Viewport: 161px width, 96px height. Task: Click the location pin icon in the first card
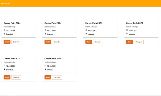tap(5, 34)
